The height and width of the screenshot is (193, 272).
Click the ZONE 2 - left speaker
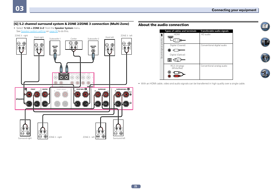pos(101,131)
